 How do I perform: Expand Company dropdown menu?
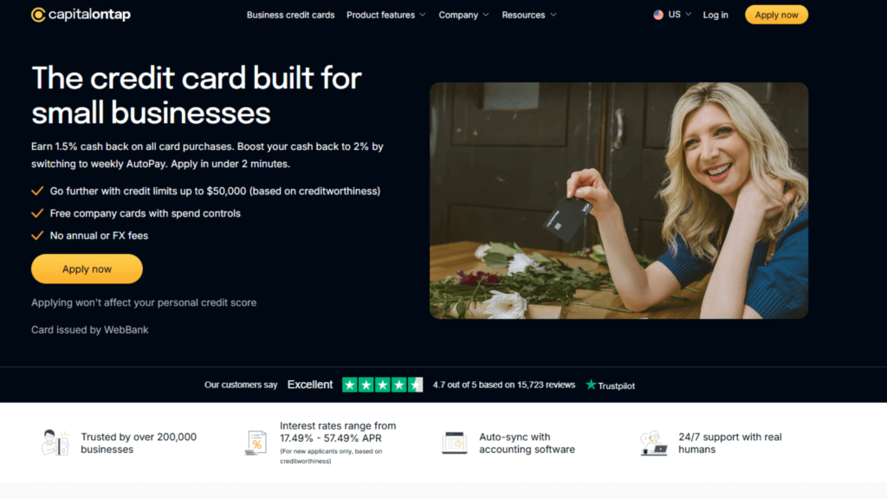click(x=463, y=16)
